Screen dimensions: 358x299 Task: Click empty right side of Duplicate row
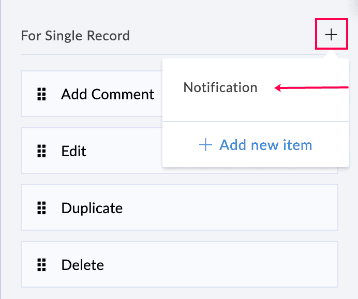pos(259,208)
